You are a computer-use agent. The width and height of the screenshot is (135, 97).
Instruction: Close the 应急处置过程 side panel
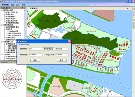pos(25,8)
